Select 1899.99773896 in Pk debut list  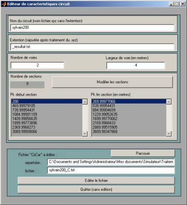tap(47, 123)
